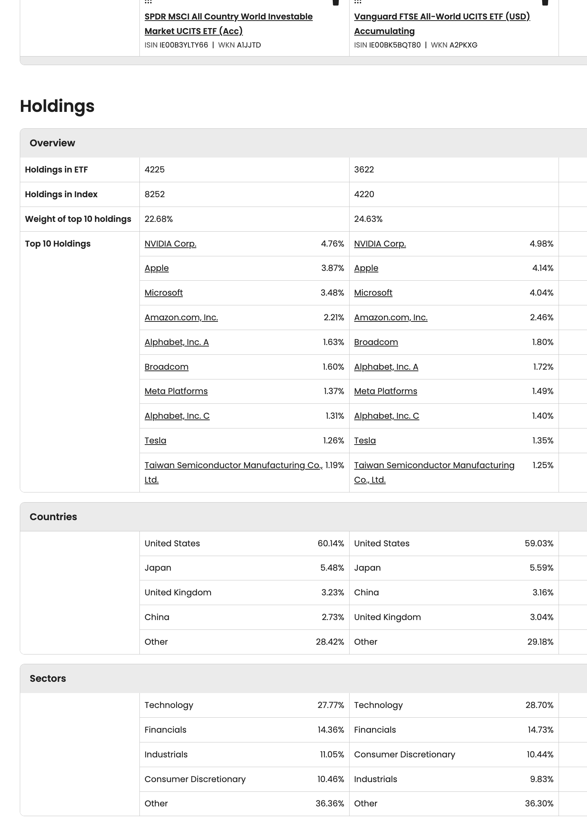The image size is (587, 824).
Task: Open NVIDIA Corp. in the SPDR column
Action: pos(170,244)
